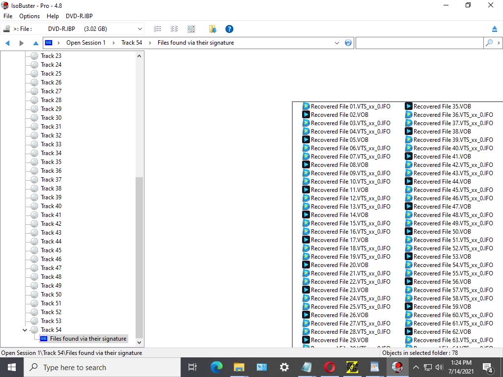503x377 pixels.
Task: Click the extract folder toolbar icon
Action: (212, 29)
